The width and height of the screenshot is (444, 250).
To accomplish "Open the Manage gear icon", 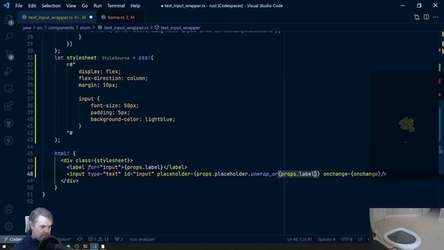I will (x=9, y=226).
